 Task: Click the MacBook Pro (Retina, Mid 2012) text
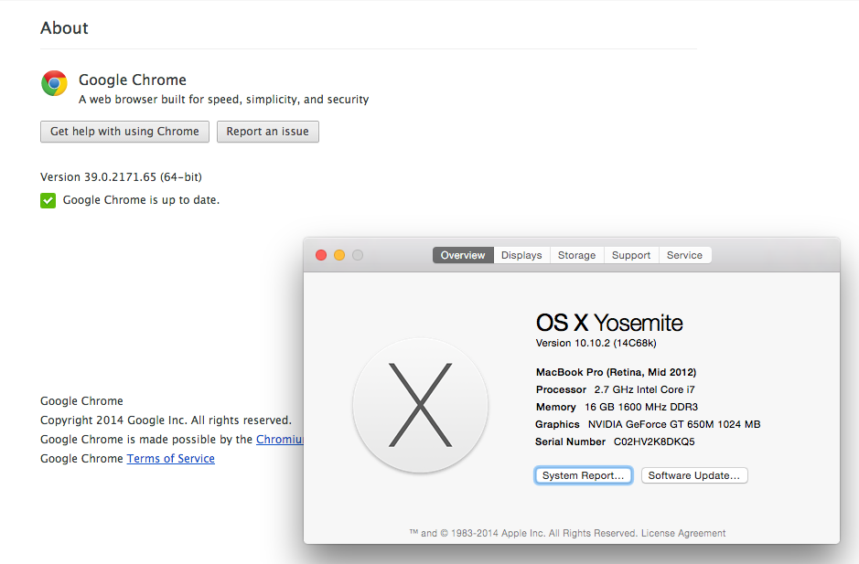tap(617, 372)
